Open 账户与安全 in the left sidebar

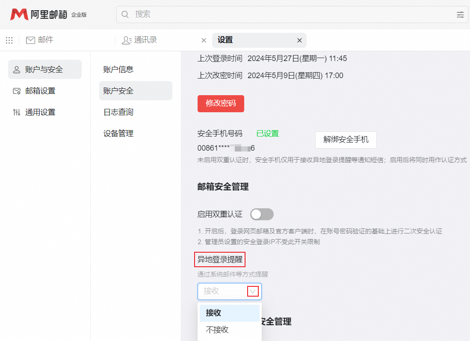click(44, 70)
